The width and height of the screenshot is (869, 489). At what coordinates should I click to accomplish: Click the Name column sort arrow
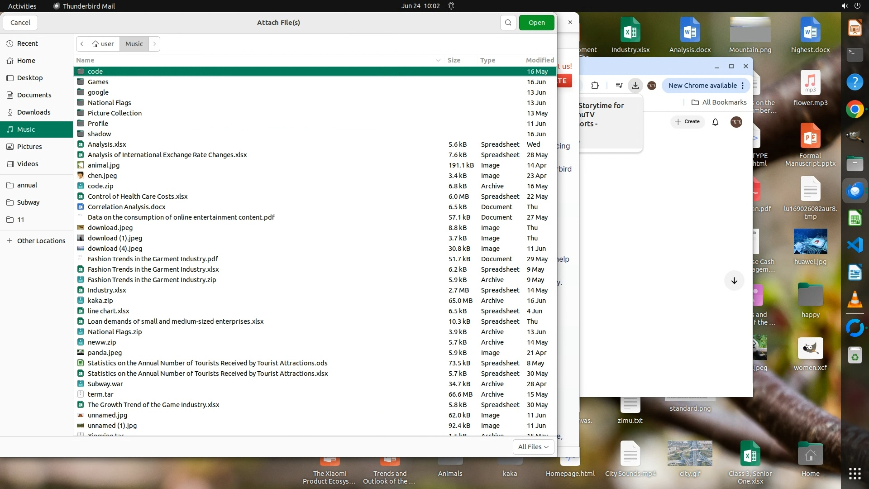pyautogui.click(x=438, y=60)
